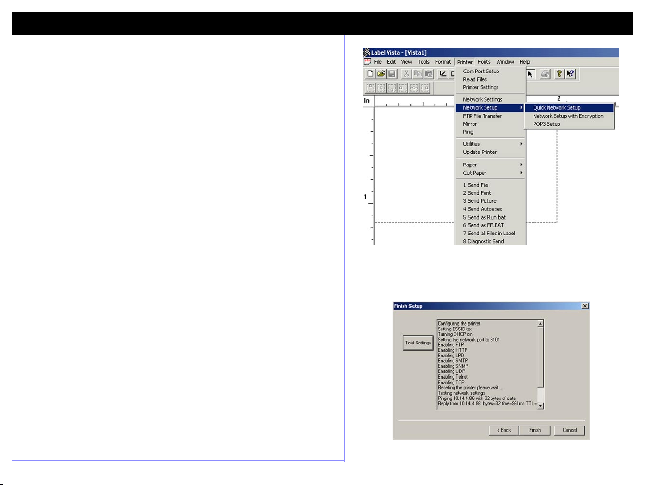Click Finish in Finish Setup dialog
The width and height of the screenshot is (646, 485).
[535, 430]
